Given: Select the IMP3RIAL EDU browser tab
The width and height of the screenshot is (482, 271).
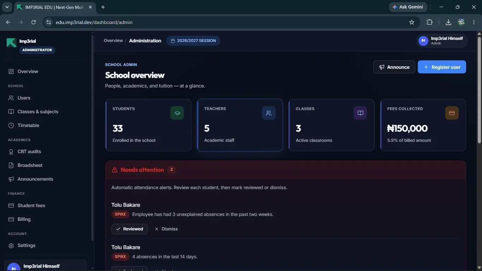Looking at the screenshot, I should click(54, 7).
